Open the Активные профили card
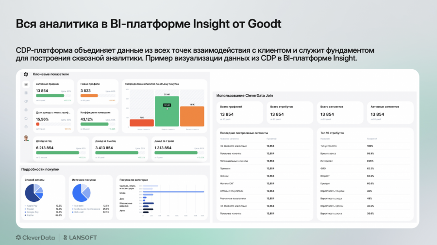The image size is (437, 245). click(x=53, y=92)
